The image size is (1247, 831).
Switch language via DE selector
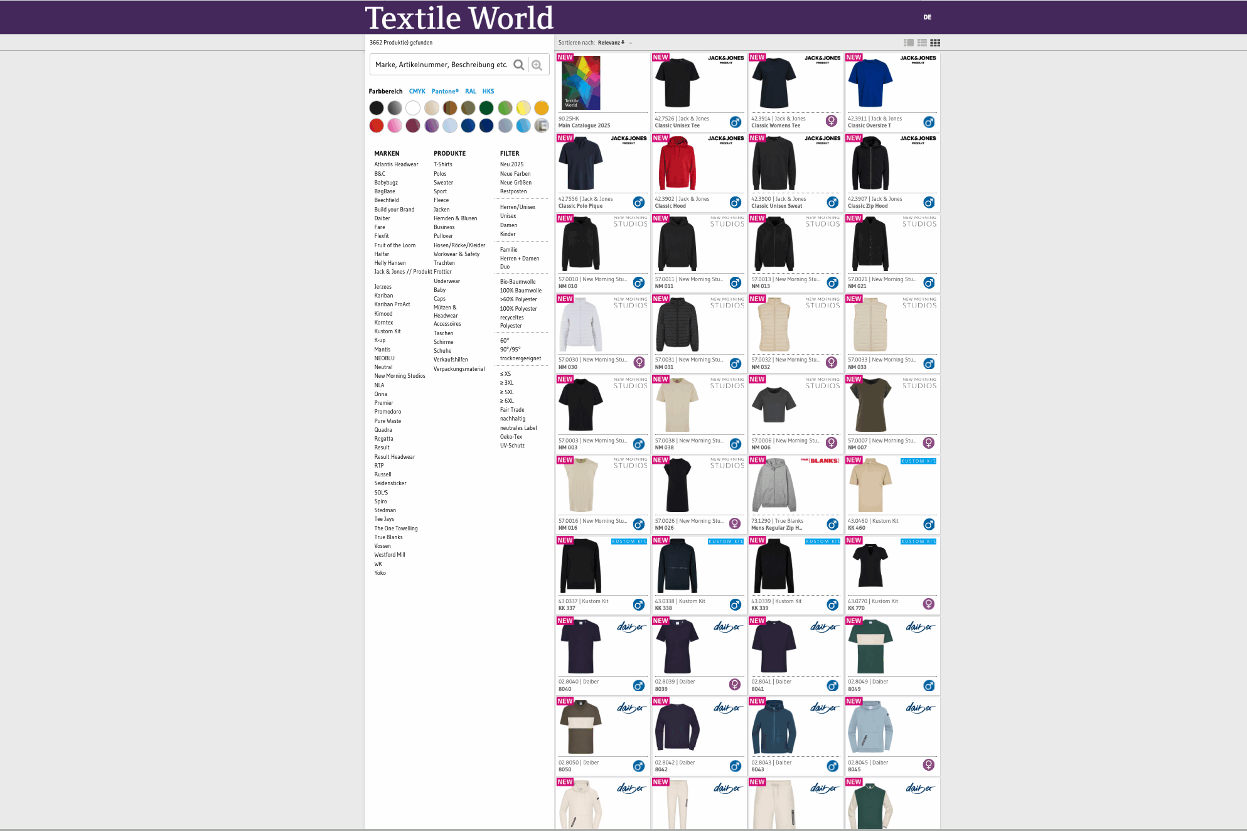coord(927,18)
